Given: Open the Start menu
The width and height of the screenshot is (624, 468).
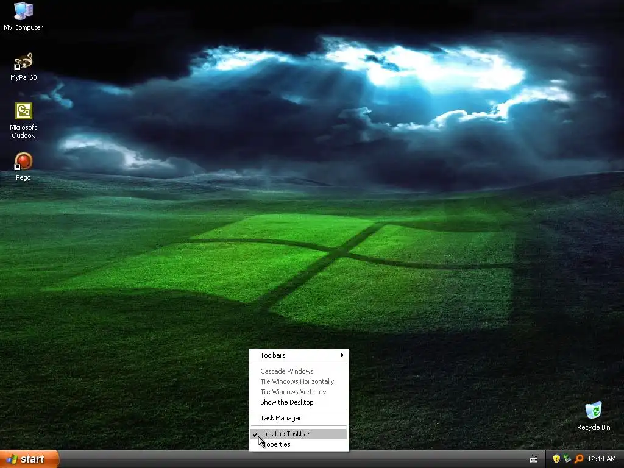Looking at the screenshot, I should [29, 459].
